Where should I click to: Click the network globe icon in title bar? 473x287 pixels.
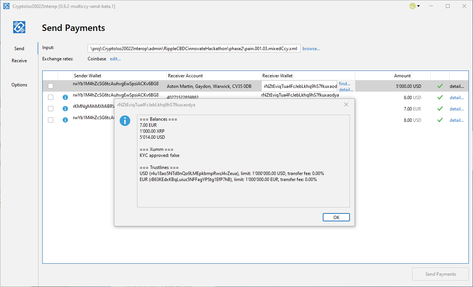(412, 6)
